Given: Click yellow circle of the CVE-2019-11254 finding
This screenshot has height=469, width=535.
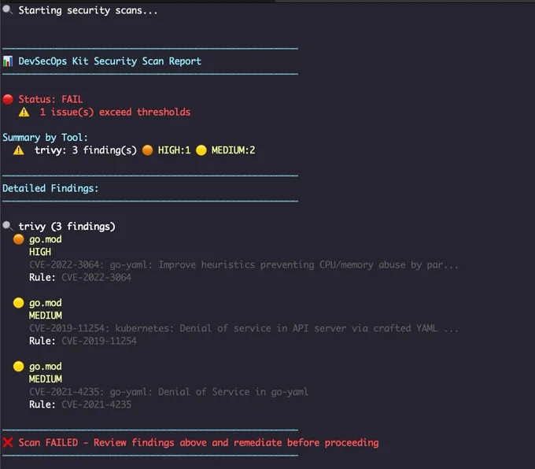Looking at the screenshot, I should 18,303.
